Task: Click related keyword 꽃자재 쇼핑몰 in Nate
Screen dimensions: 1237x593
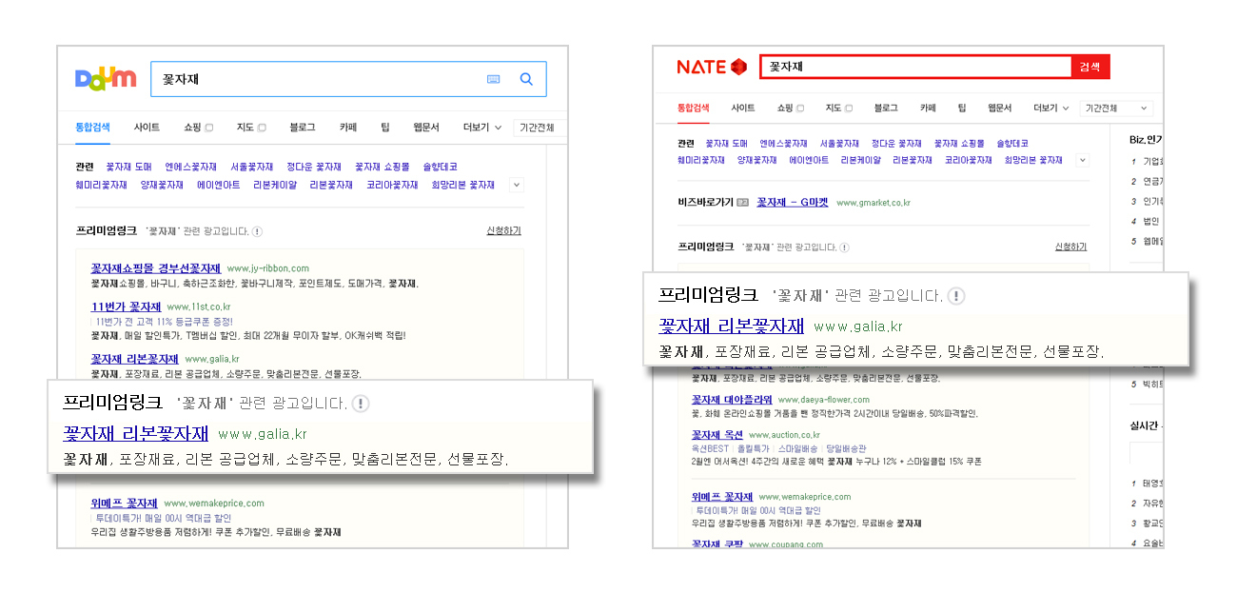Action: coord(959,144)
